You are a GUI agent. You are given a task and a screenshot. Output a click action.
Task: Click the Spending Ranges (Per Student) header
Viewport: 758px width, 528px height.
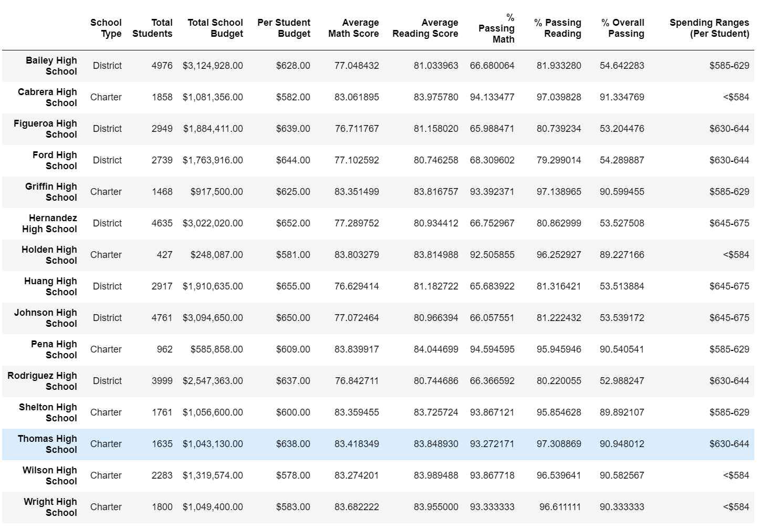(709, 28)
